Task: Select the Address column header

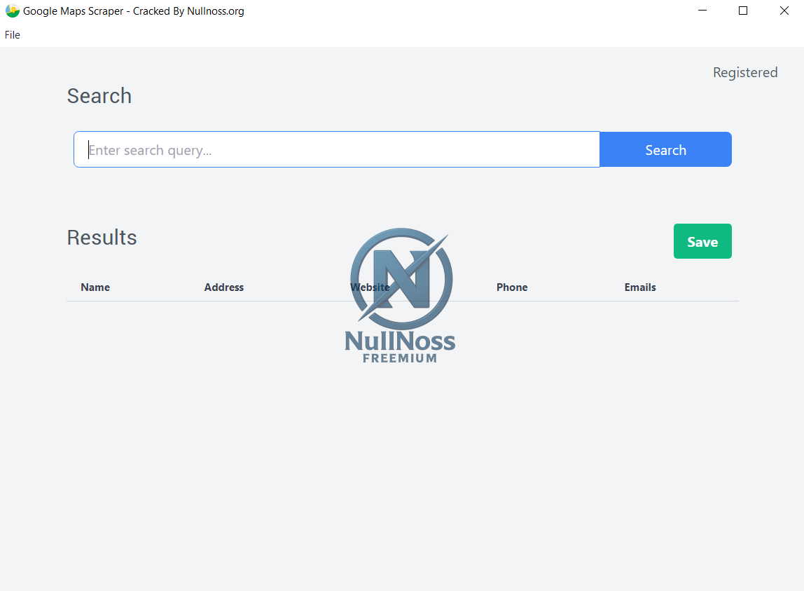Action: (x=224, y=287)
